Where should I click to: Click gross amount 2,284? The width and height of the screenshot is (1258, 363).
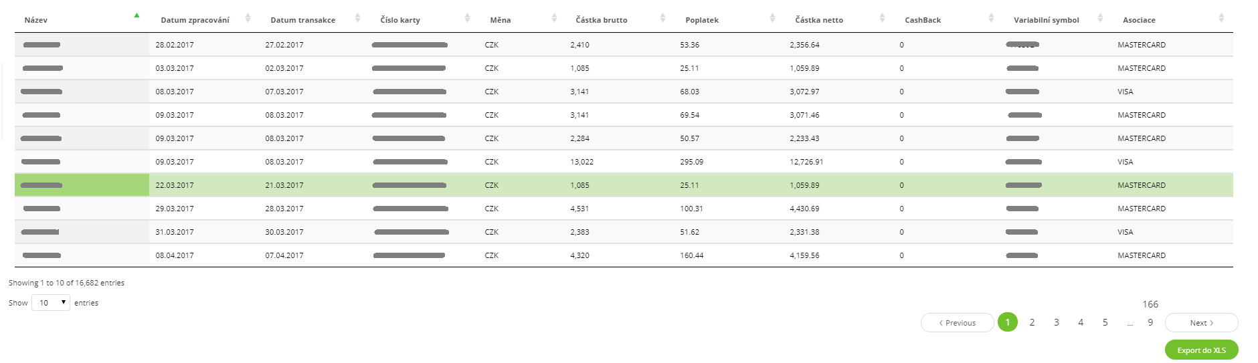[579, 138]
